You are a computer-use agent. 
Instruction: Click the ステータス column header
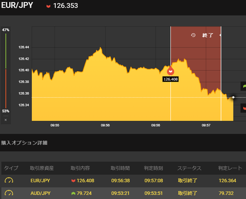point(189,168)
